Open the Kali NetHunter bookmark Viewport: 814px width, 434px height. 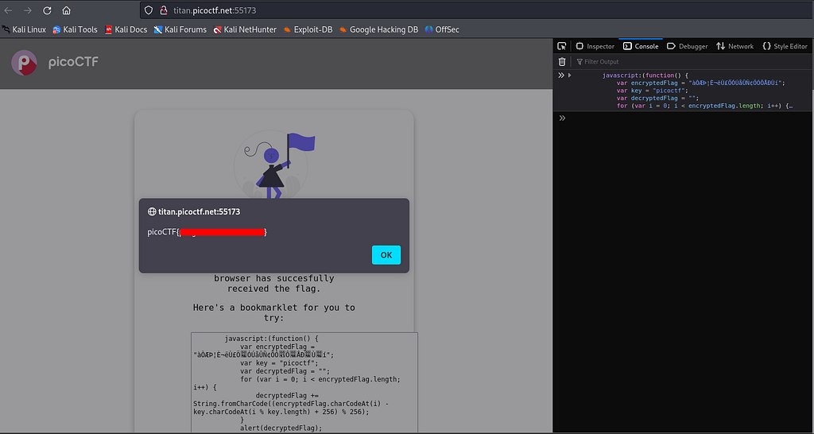click(x=245, y=29)
